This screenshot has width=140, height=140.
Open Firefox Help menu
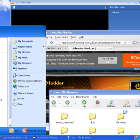pyautogui.click(x=81, y=37)
